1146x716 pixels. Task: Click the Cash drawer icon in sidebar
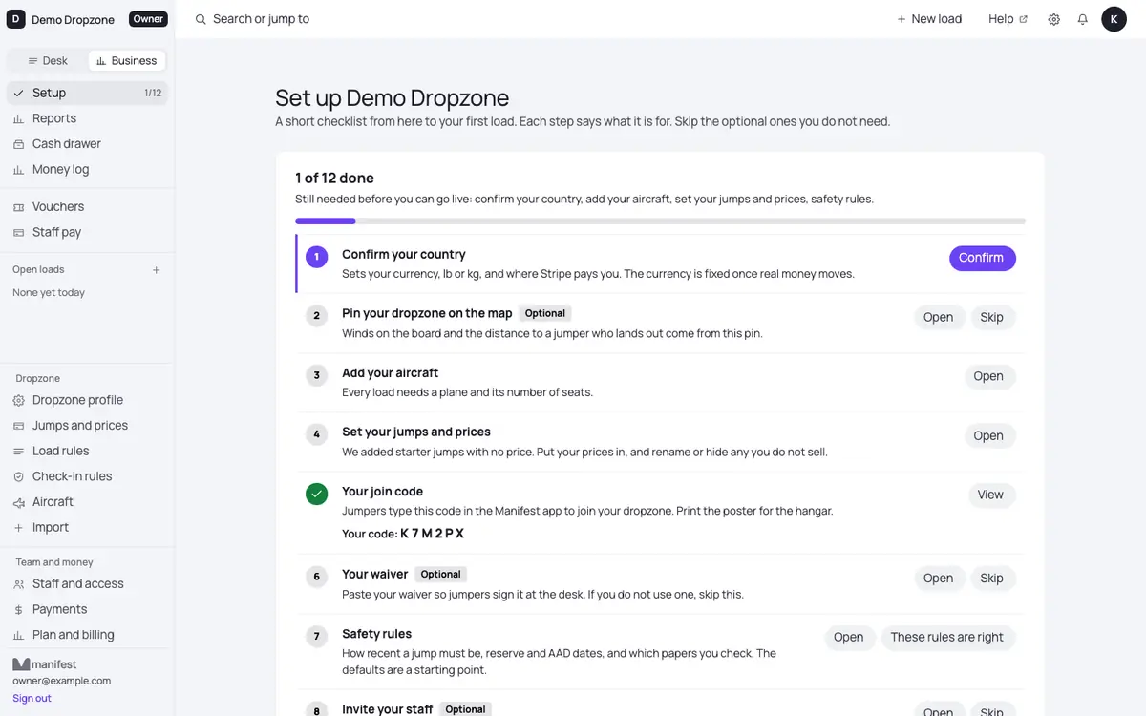click(18, 144)
